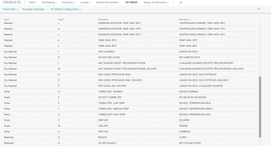Click the SECADO NORMAL cell
Screen dimensions: 271x146
coord(189,91)
